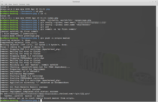Click 'git commit -m 'my first commit'' text
Viewport: 158px width, 102px height.
coord(59,29)
